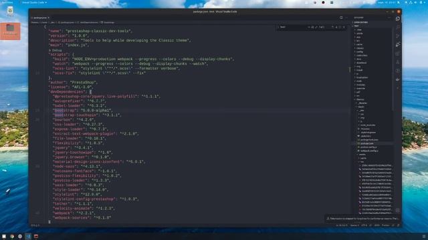Screen dimensions: 428x240
Task: Open Google Chrome from the taskbar
Action: click(x=12, y=236)
